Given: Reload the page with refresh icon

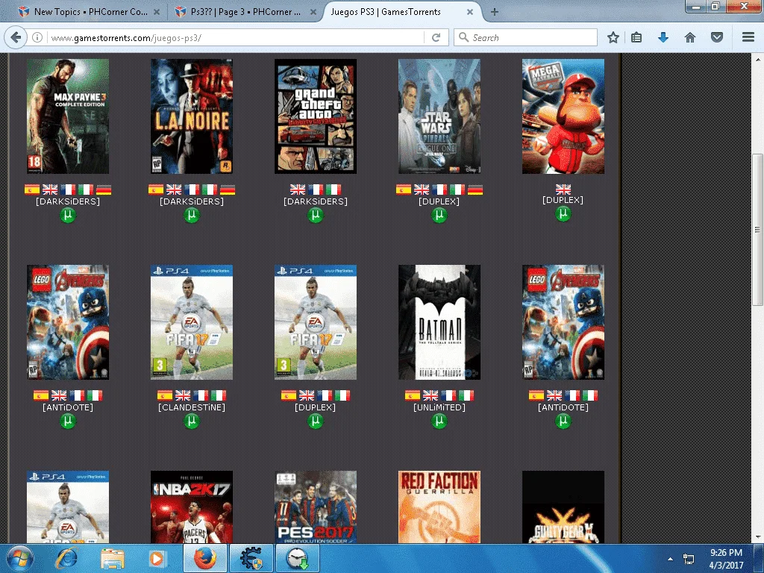Looking at the screenshot, I should point(436,37).
